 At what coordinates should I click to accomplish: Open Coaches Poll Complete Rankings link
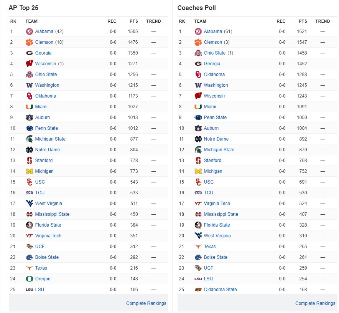point(315,303)
